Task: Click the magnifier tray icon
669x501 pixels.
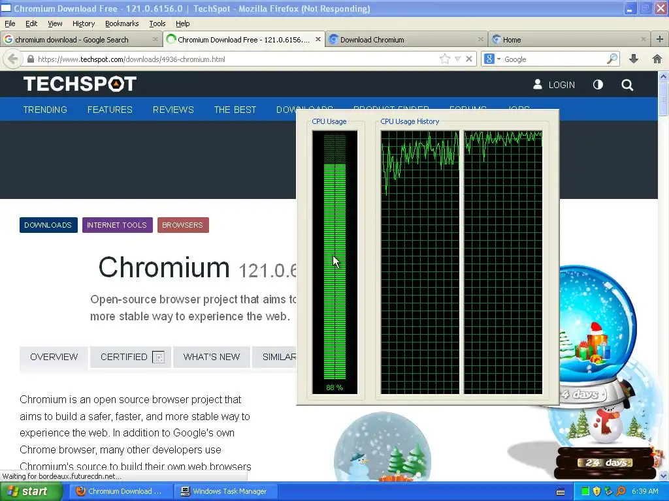Action: click(x=621, y=491)
